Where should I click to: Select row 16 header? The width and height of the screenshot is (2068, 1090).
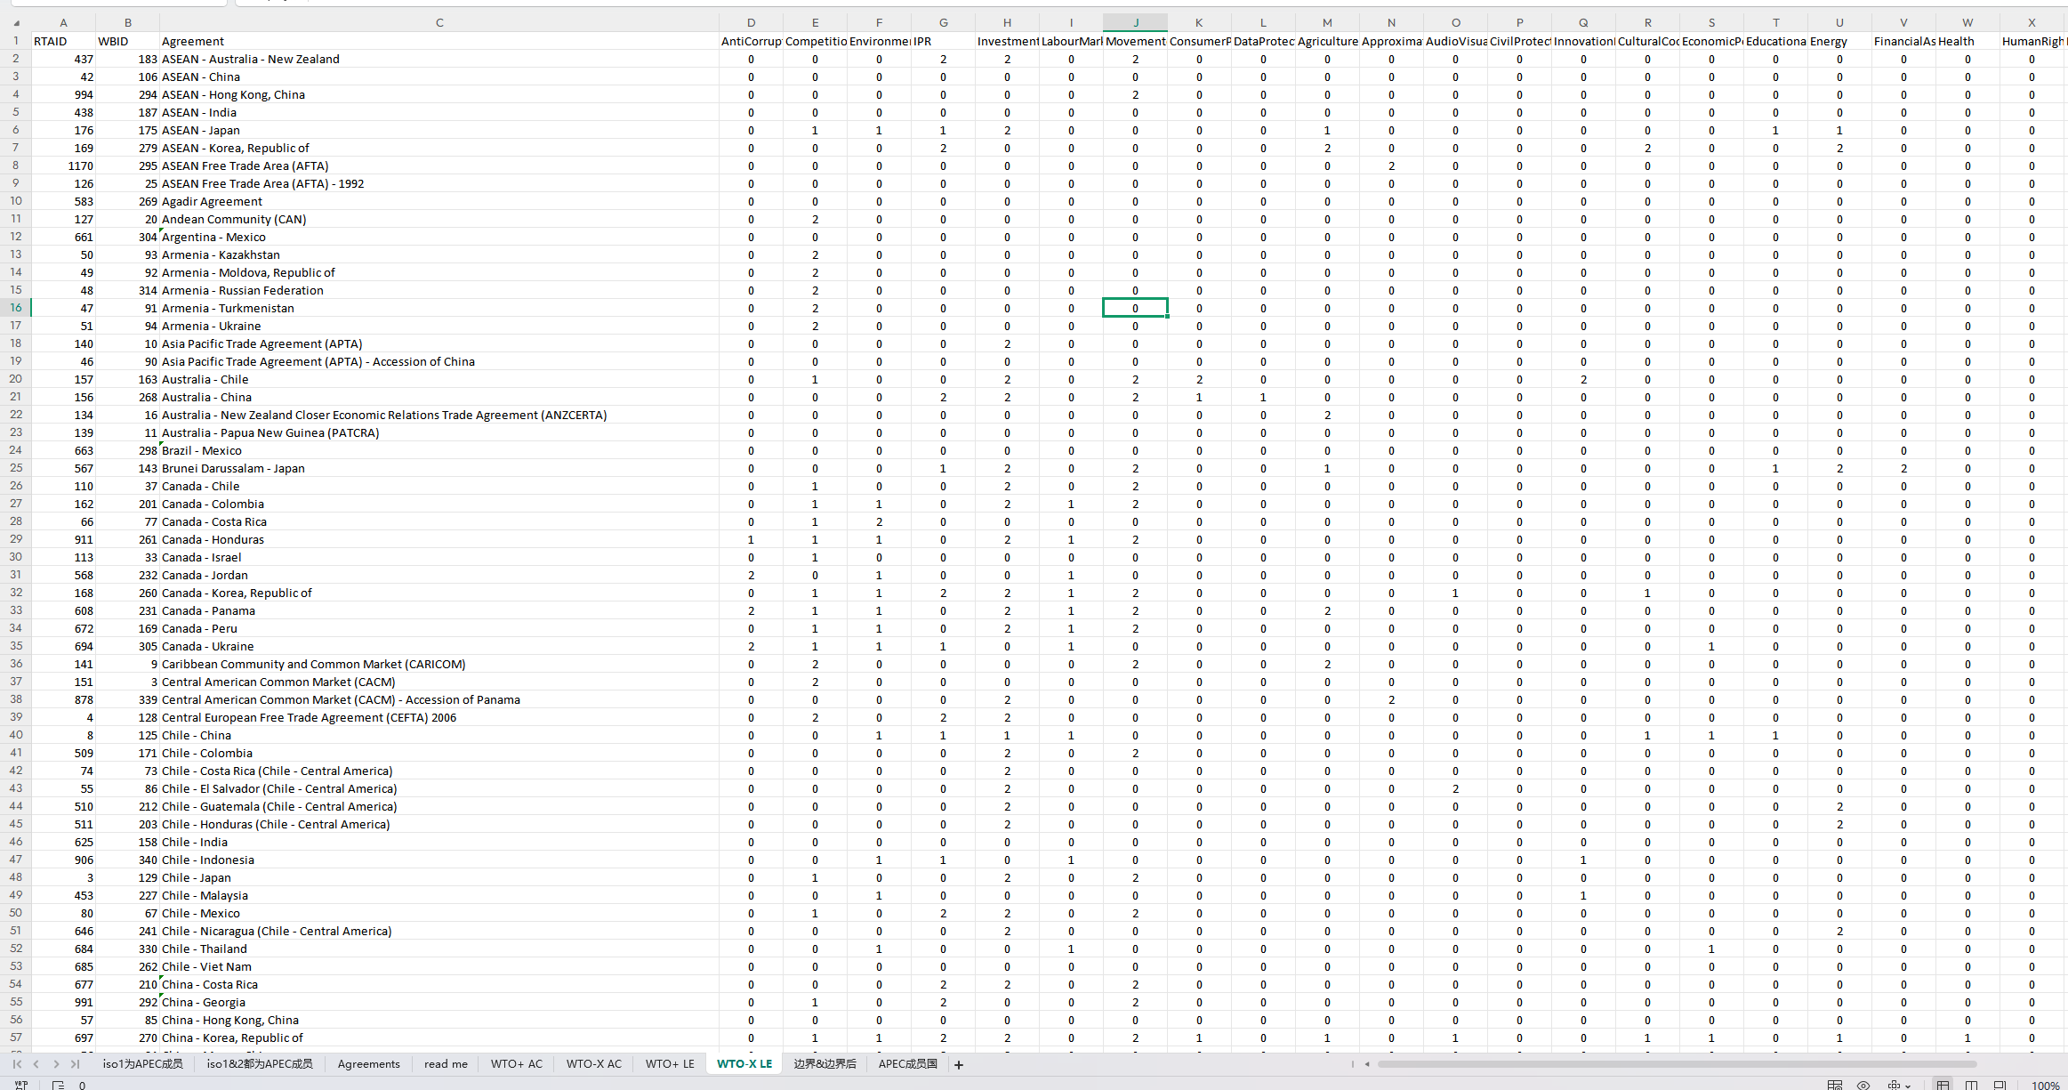pos(16,308)
